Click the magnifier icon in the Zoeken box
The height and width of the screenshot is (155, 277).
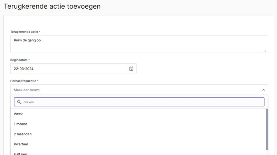[x=19, y=102]
